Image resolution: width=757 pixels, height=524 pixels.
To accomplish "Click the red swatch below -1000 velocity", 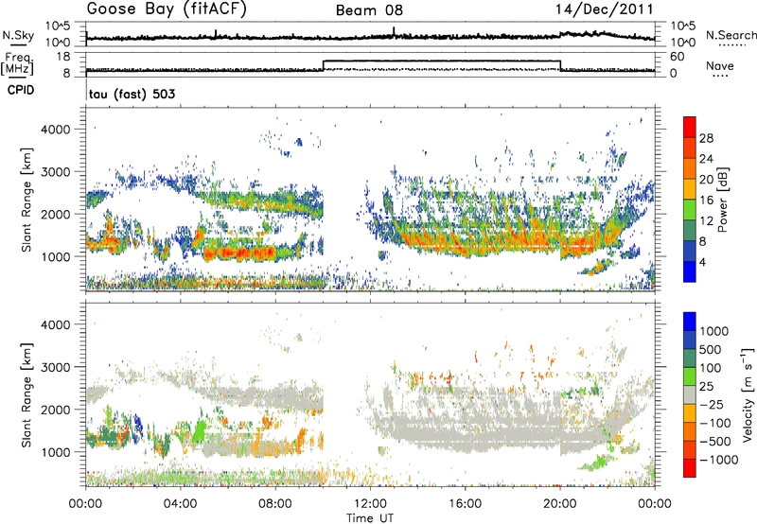I will coord(690,468).
